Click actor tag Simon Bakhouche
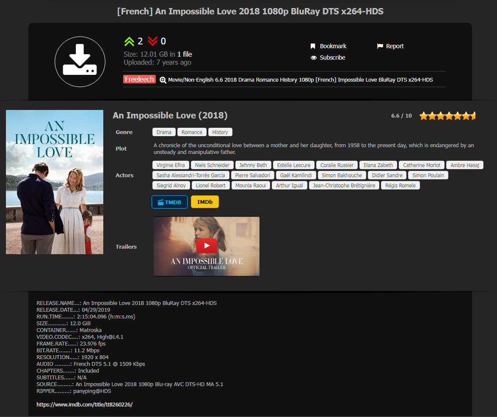This screenshot has width=497, height=417. (342, 175)
